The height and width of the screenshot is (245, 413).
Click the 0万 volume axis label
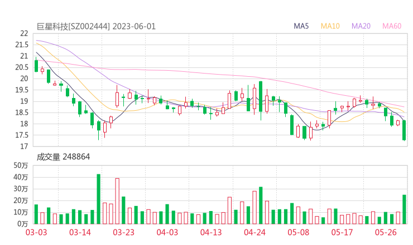pos(23,224)
